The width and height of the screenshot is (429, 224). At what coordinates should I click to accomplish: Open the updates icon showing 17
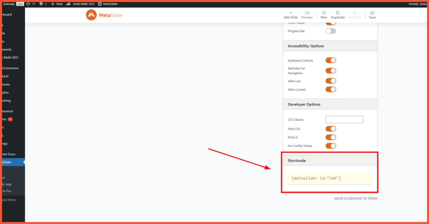coord(31,4)
